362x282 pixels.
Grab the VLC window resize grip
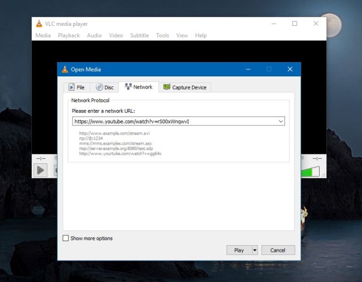point(323,175)
